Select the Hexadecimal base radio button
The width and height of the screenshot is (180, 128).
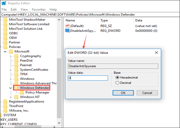(x=117, y=78)
